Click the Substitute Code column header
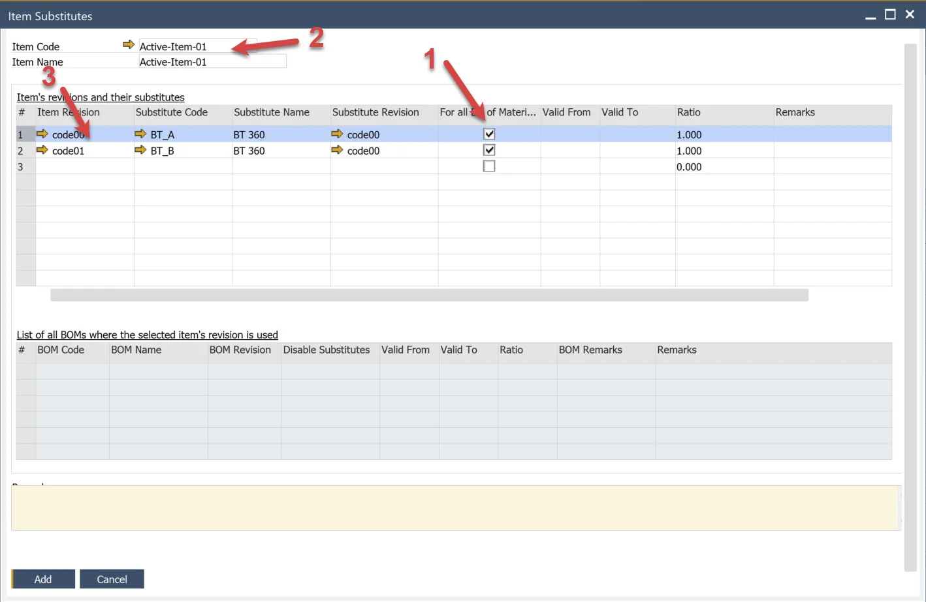The height and width of the screenshot is (602, 926). [x=172, y=112]
